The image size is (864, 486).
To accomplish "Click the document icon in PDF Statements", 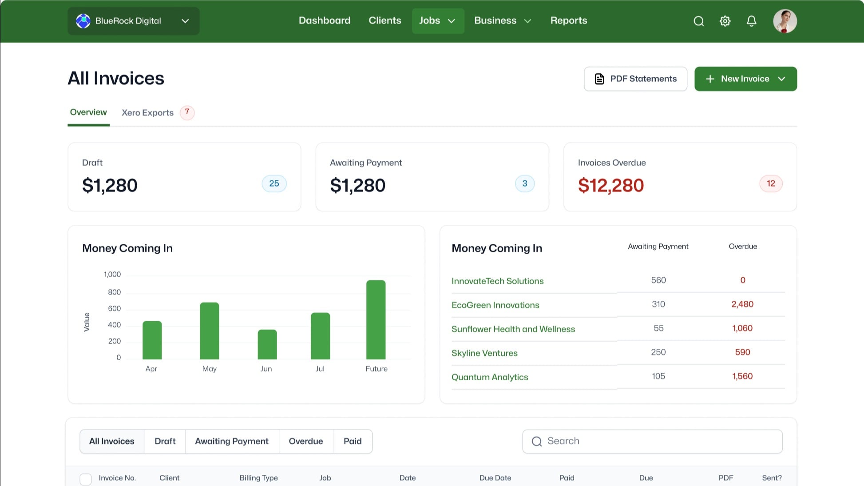I will point(599,79).
